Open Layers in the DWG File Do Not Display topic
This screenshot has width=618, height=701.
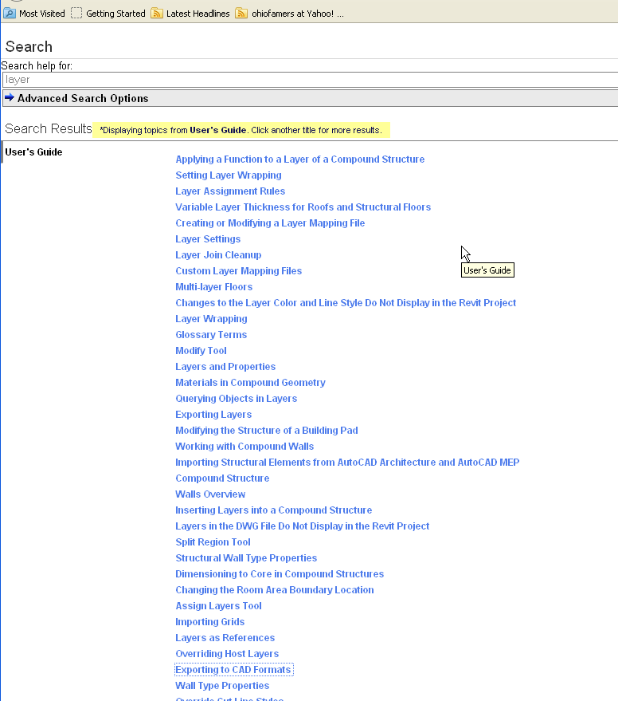tap(302, 526)
